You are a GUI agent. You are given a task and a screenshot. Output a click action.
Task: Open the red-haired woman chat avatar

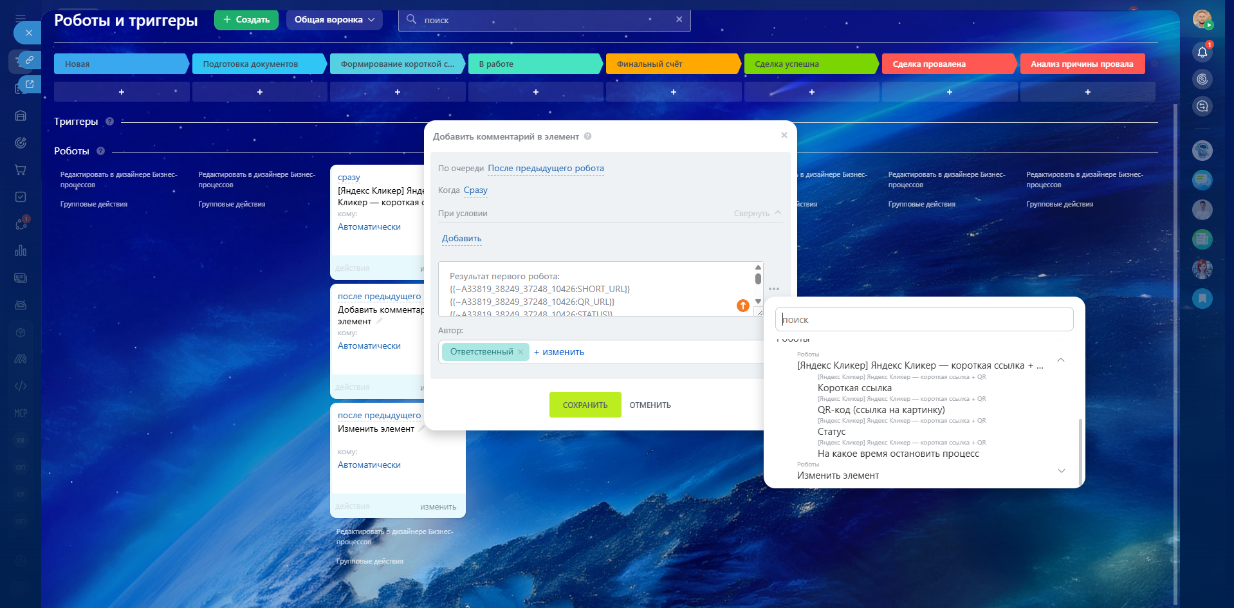[x=1202, y=269]
